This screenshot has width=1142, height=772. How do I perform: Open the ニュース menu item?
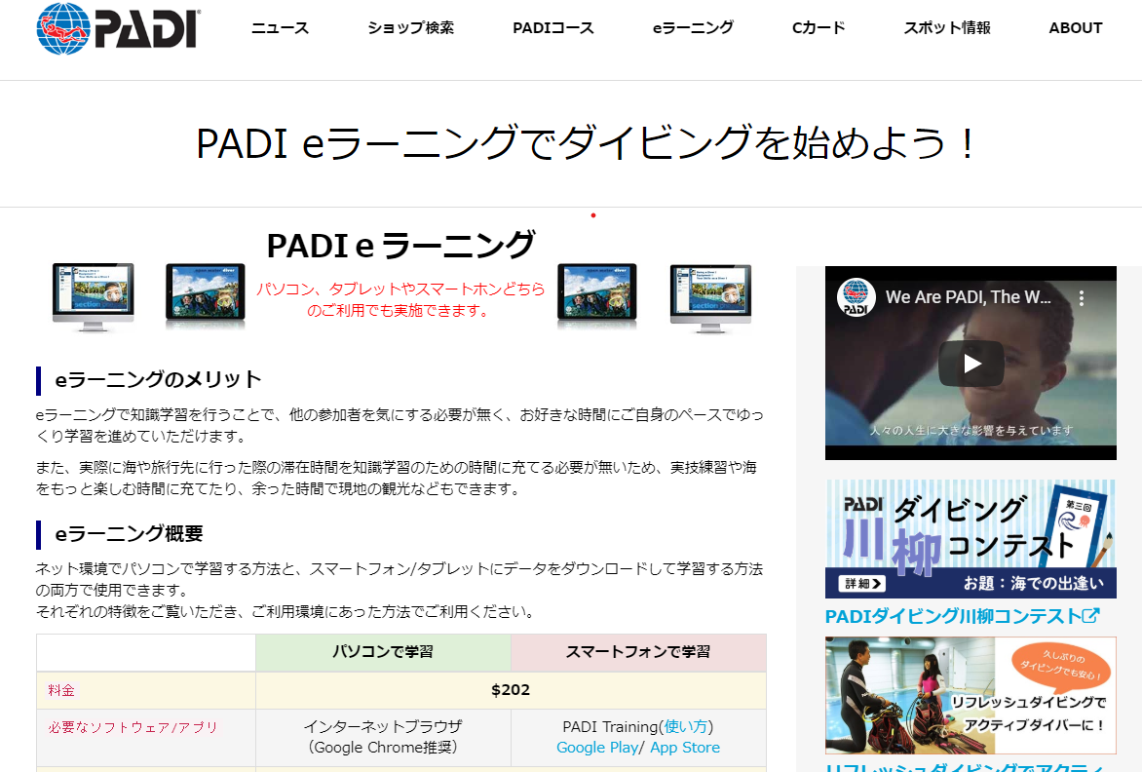pos(280,28)
